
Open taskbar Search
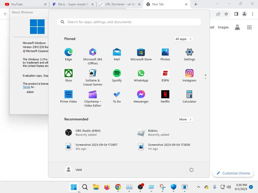[85, 187]
